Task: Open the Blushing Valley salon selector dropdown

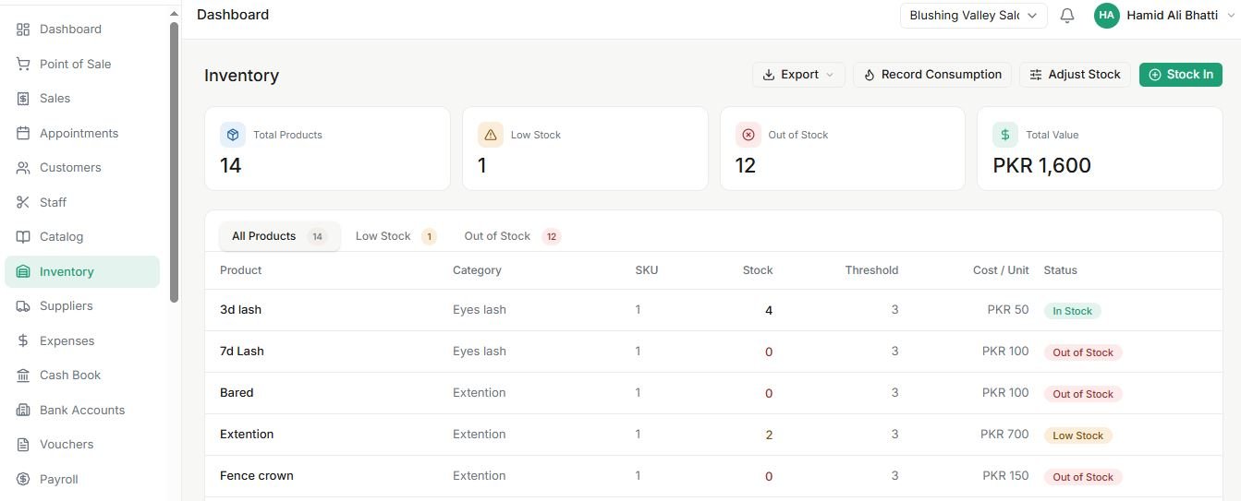Action: tap(974, 16)
